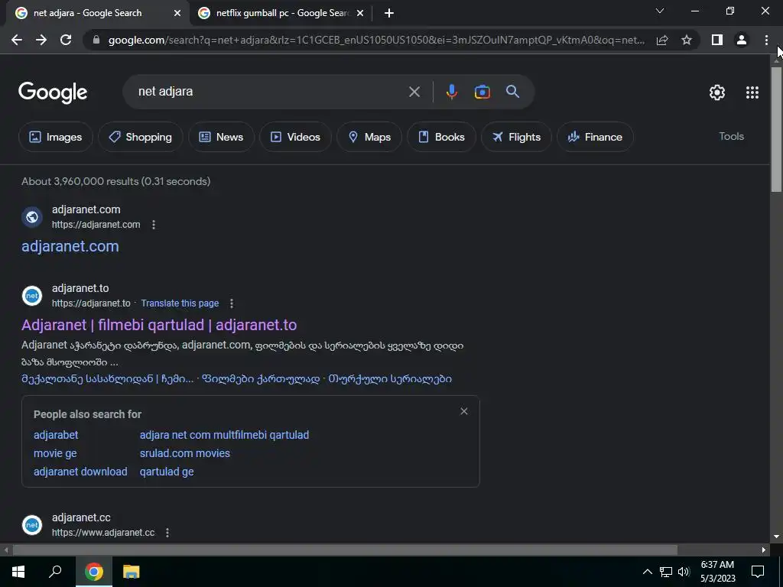This screenshot has width=783, height=587.
Task: Open Windows notification center
Action: [x=758, y=572]
